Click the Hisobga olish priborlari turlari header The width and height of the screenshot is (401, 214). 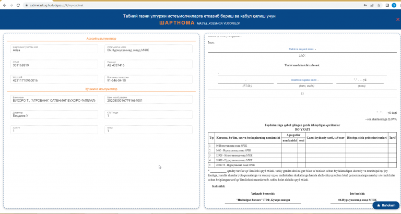click(367, 138)
